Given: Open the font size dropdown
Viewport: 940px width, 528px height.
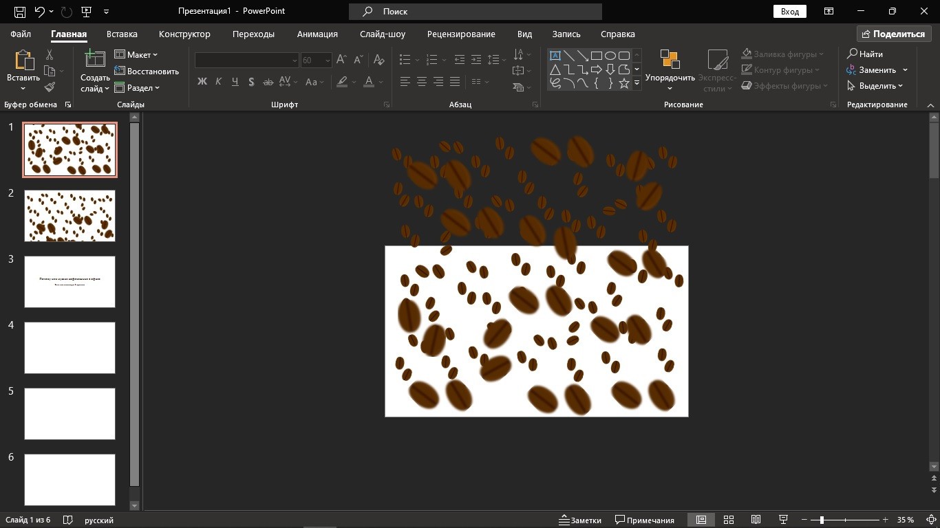Looking at the screenshot, I should [x=327, y=60].
